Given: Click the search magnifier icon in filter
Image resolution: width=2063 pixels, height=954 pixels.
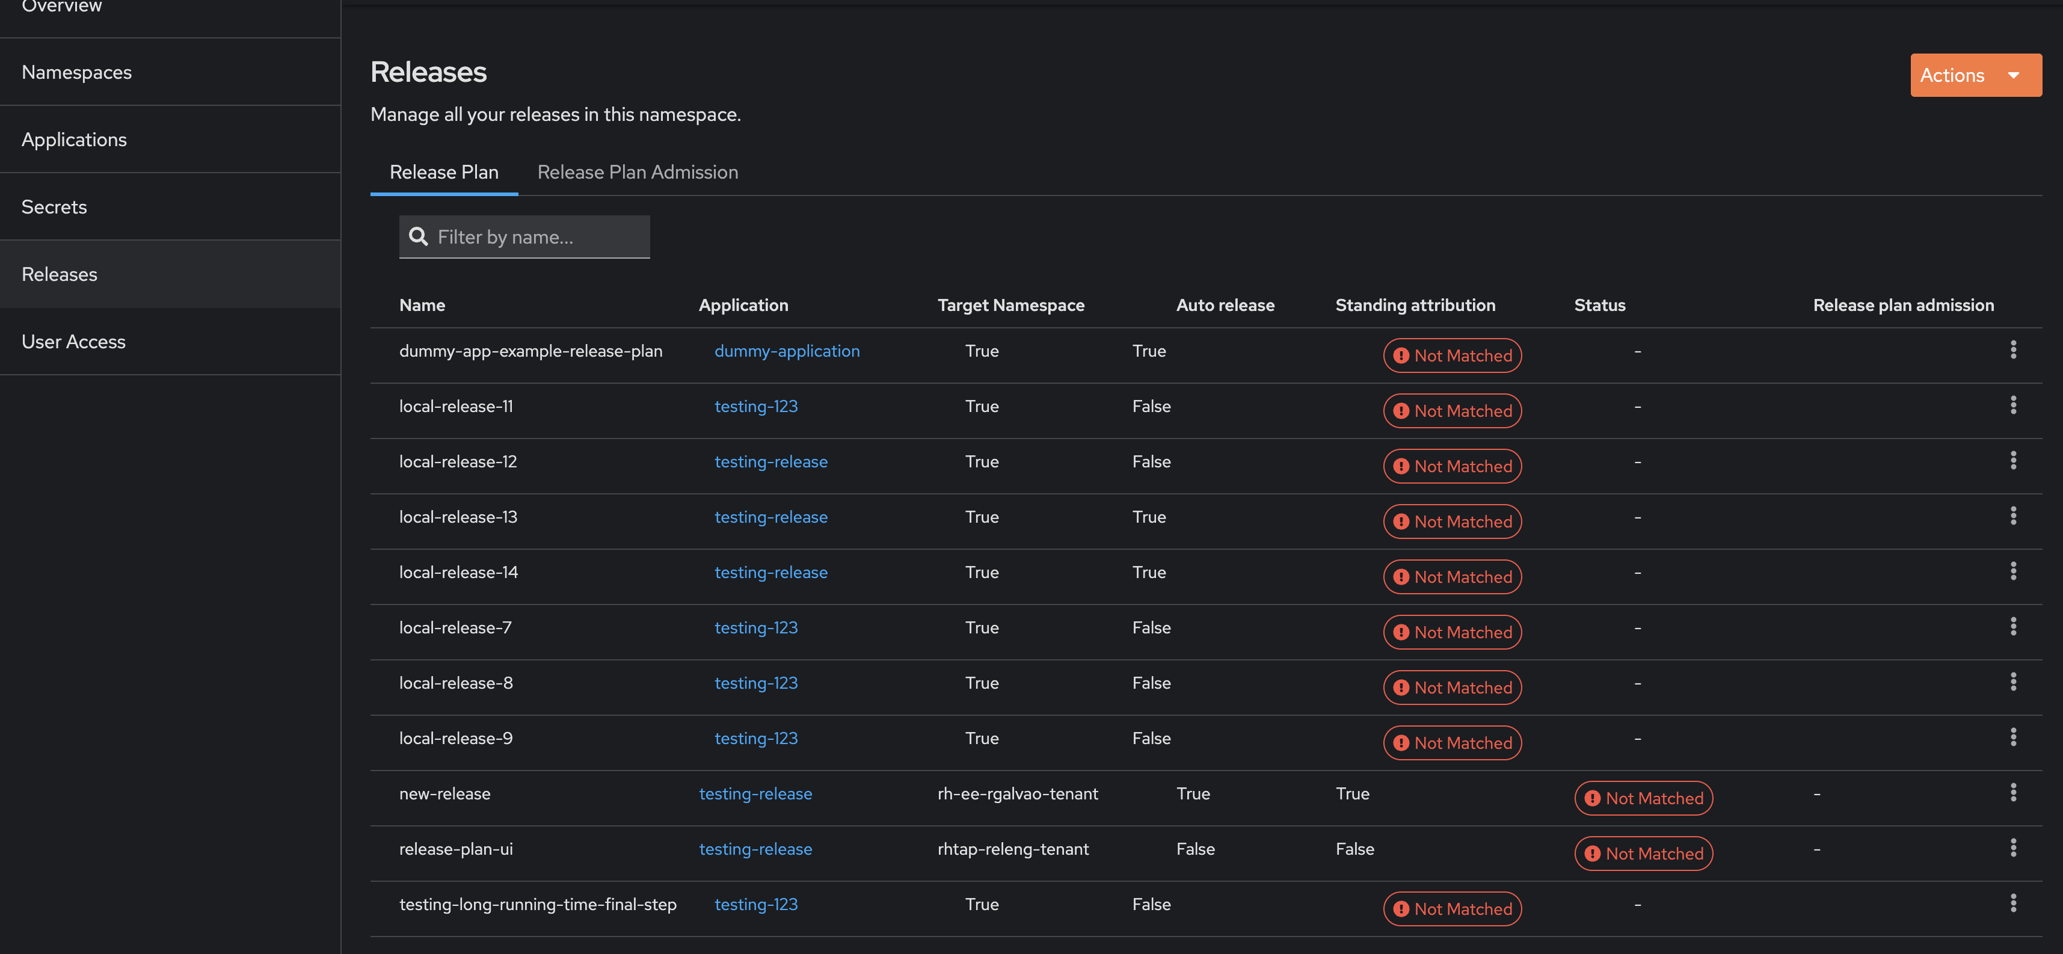Looking at the screenshot, I should (418, 236).
